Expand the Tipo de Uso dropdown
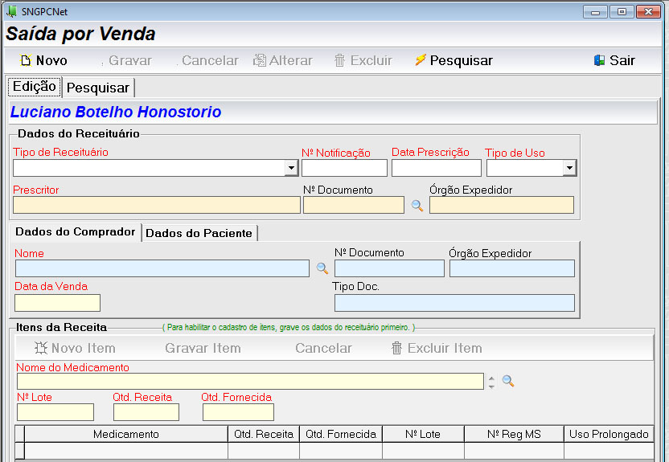669x462 pixels. [569, 168]
